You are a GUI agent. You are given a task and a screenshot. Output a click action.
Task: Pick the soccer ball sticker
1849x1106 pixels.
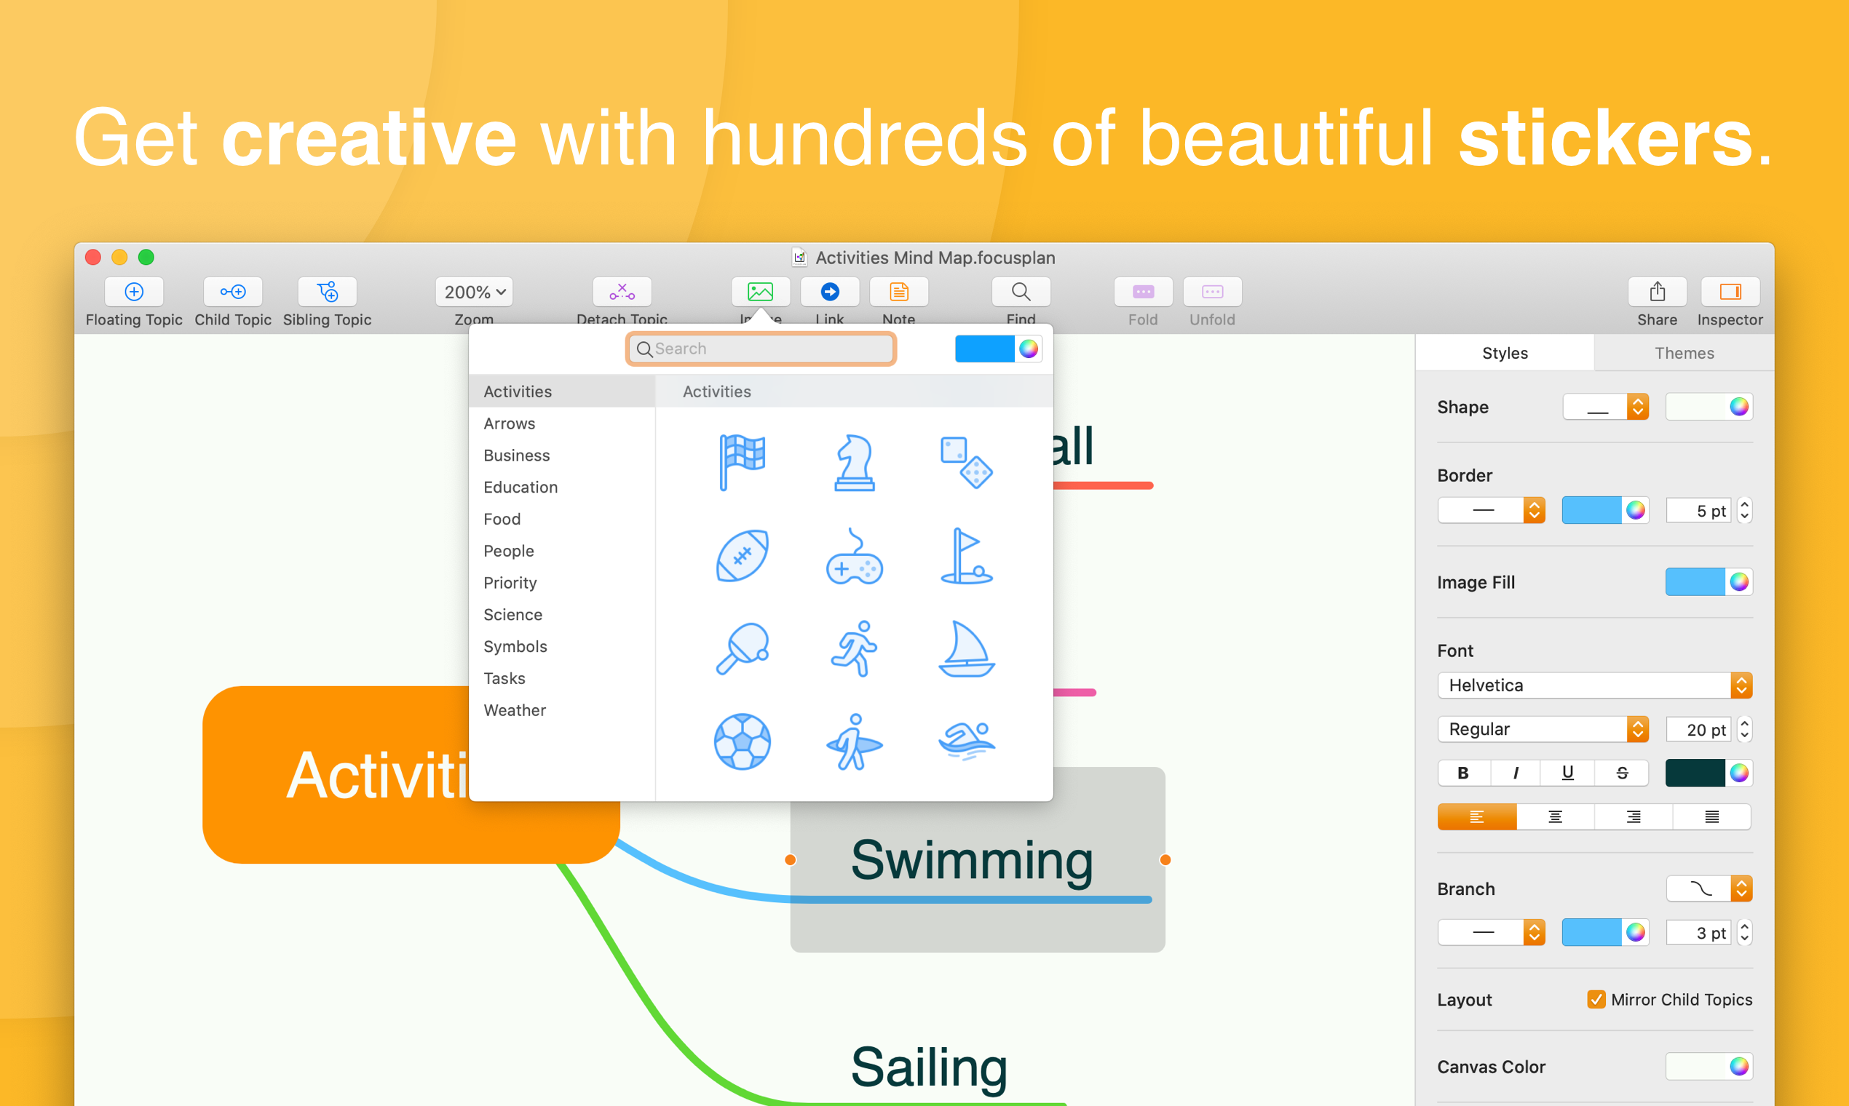[742, 741]
